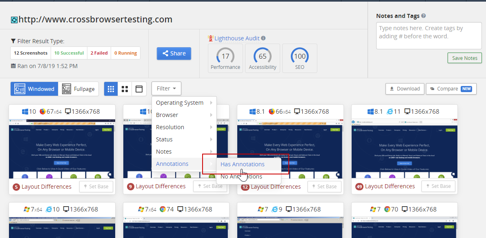Click the Firefox 67x64 browser icon
Image resolution: width=486 pixels, height=238 pixels.
coord(42,111)
